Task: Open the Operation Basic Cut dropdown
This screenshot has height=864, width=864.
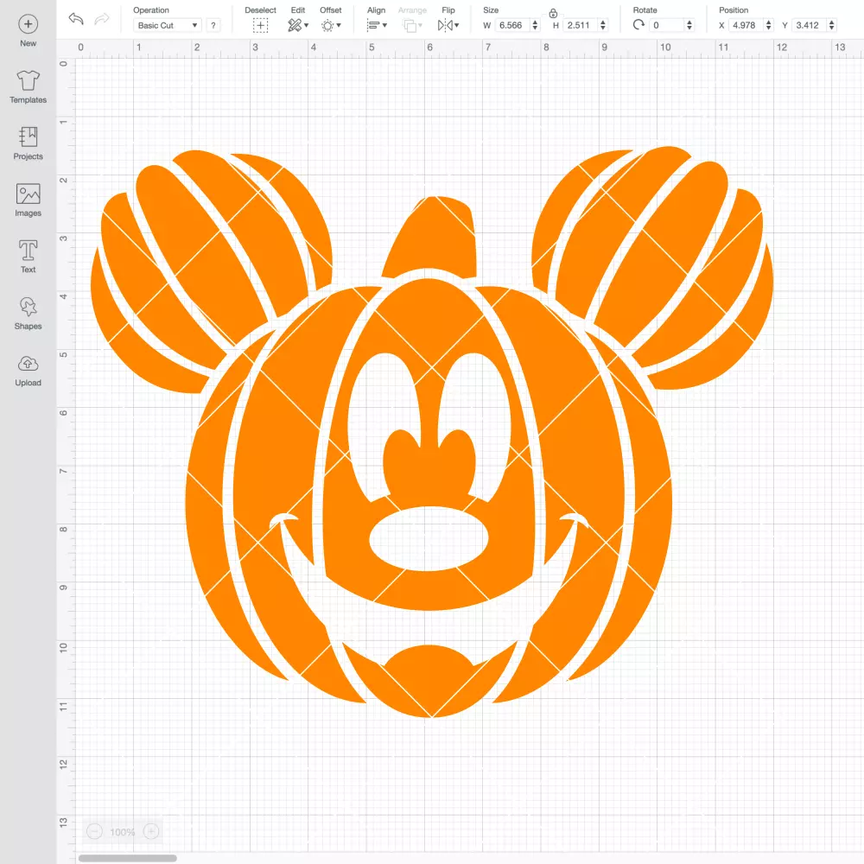Action: click(168, 25)
